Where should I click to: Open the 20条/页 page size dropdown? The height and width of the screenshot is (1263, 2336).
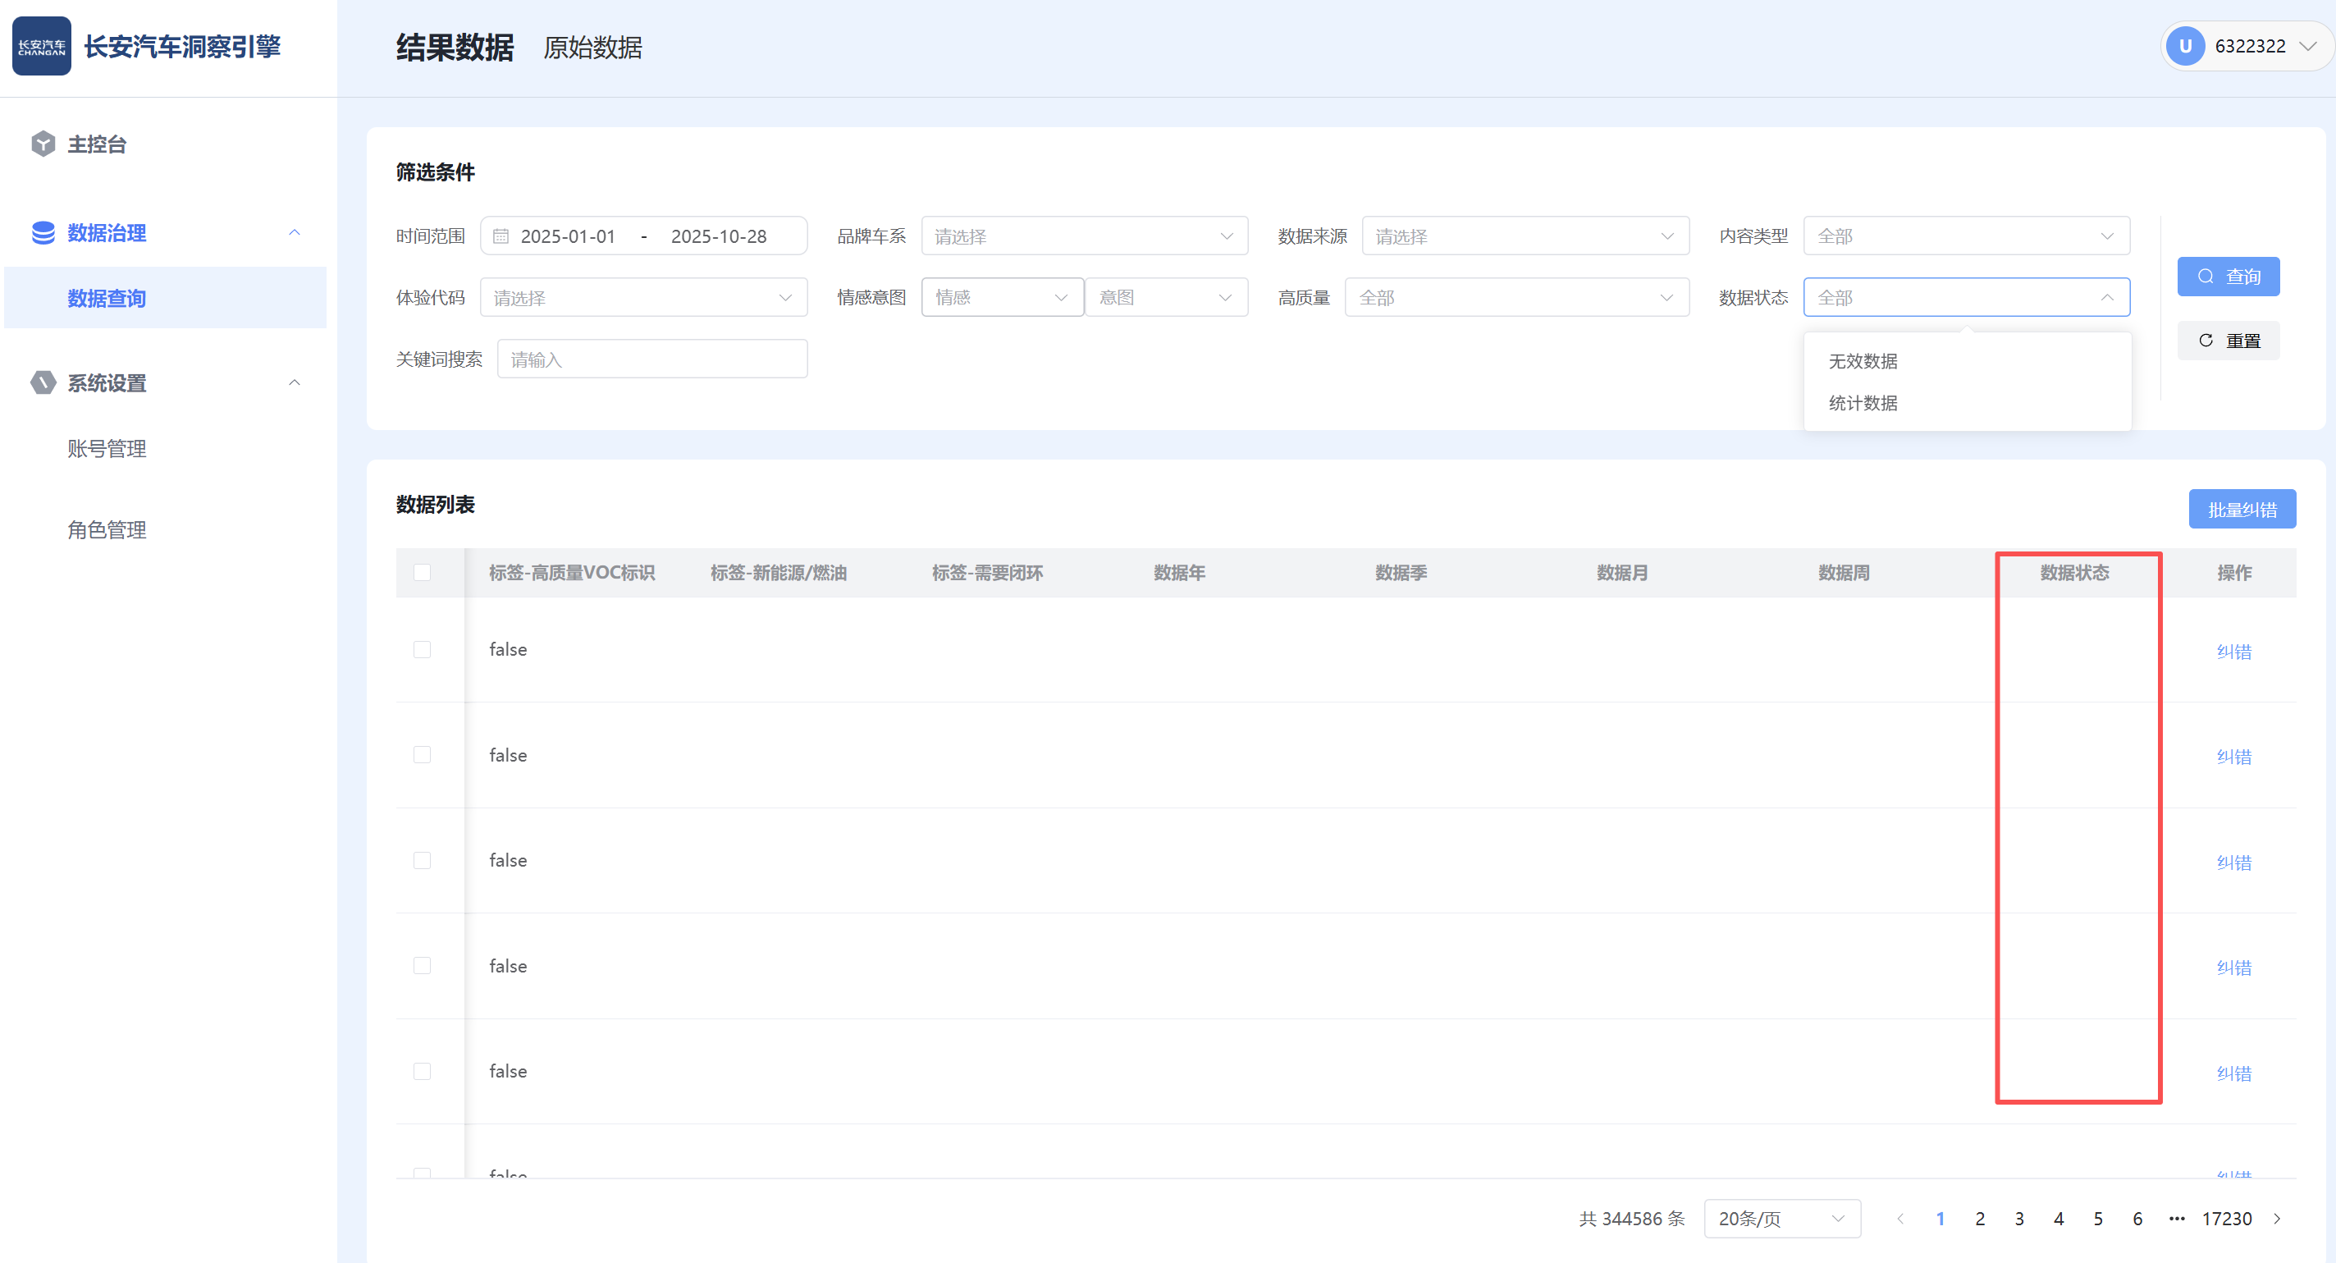(x=1781, y=1219)
